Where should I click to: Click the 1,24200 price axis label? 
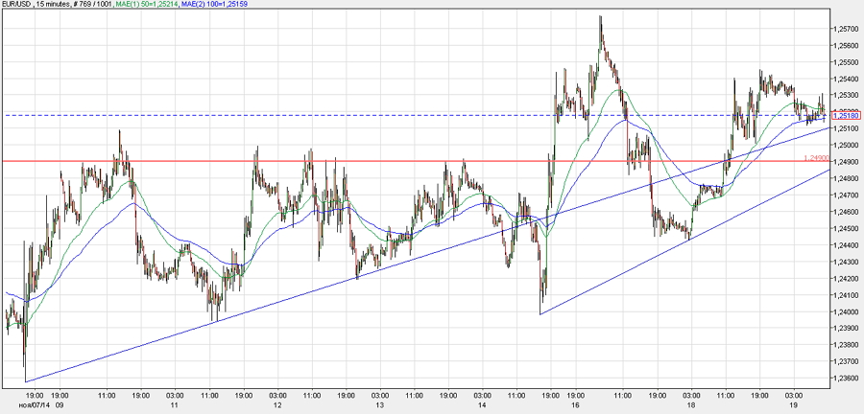click(847, 279)
